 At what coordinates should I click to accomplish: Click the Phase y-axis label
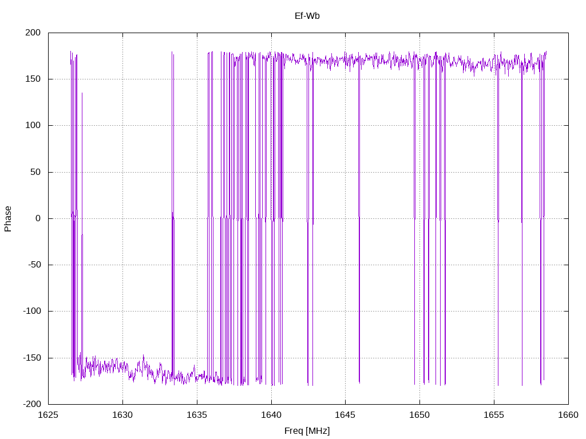click(8, 219)
